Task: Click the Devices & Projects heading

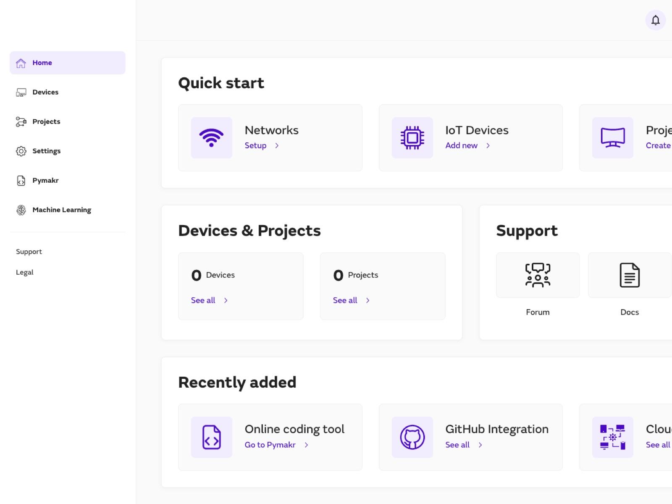Action: pos(249,231)
